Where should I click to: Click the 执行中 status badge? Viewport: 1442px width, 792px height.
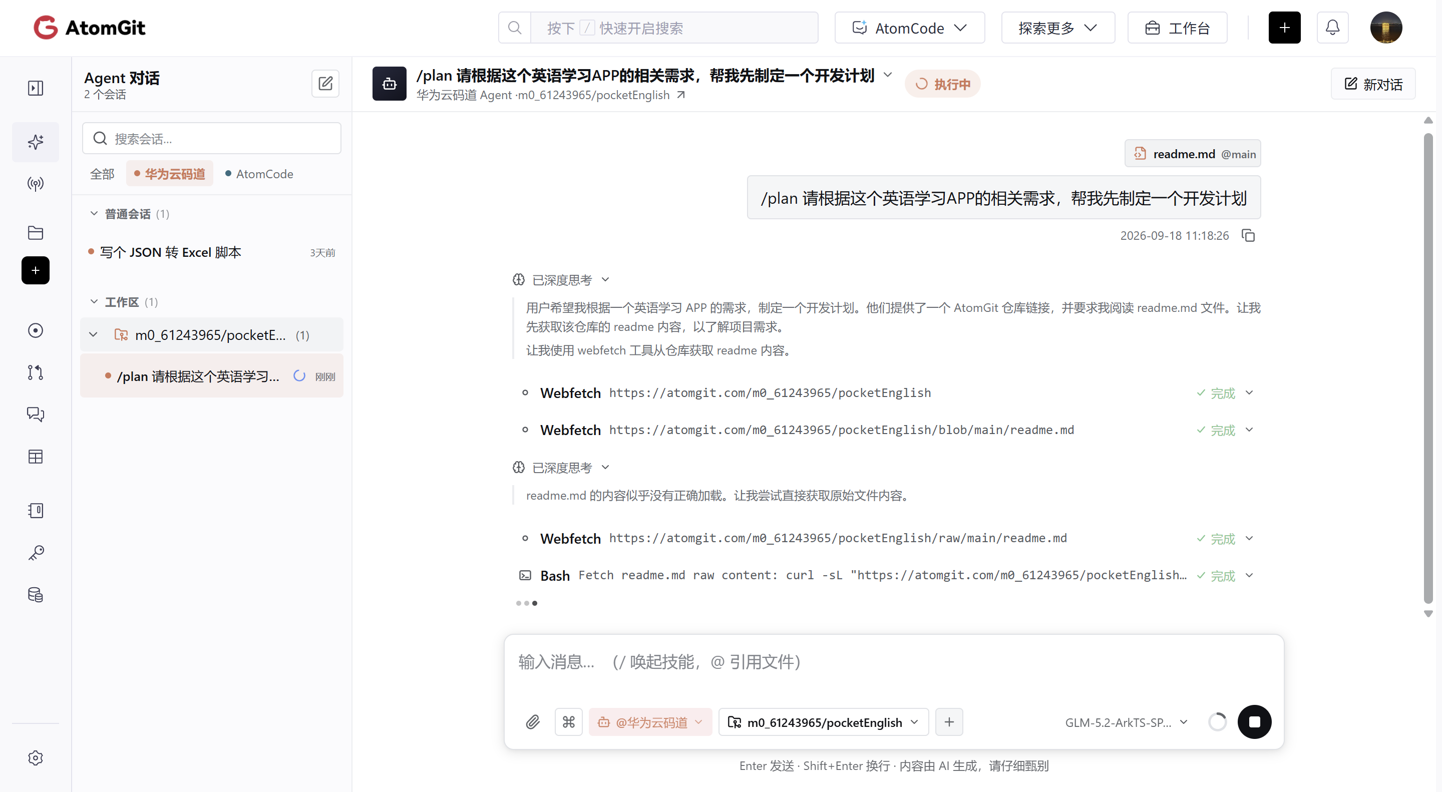point(942,84)
